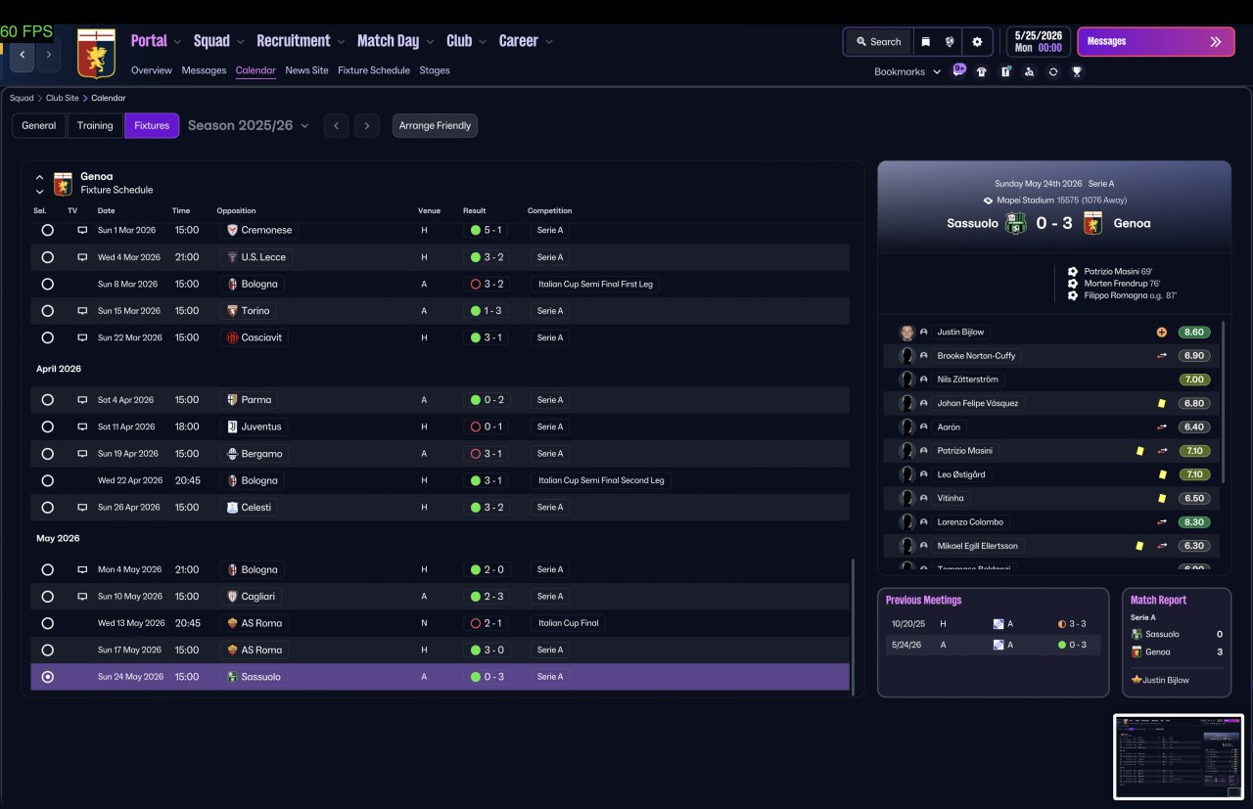Click the 5/25/2026 date and time box
1253x809 pixels.
pyautogui.click(x=1038, y=42)
